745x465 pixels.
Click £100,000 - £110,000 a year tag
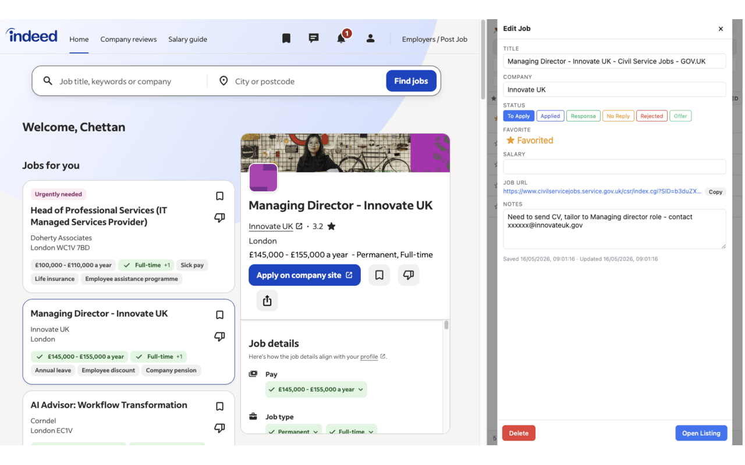(73, 265)
